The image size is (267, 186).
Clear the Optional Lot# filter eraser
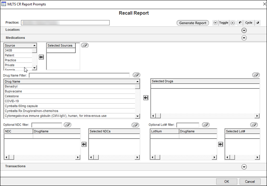pos(206,125)
